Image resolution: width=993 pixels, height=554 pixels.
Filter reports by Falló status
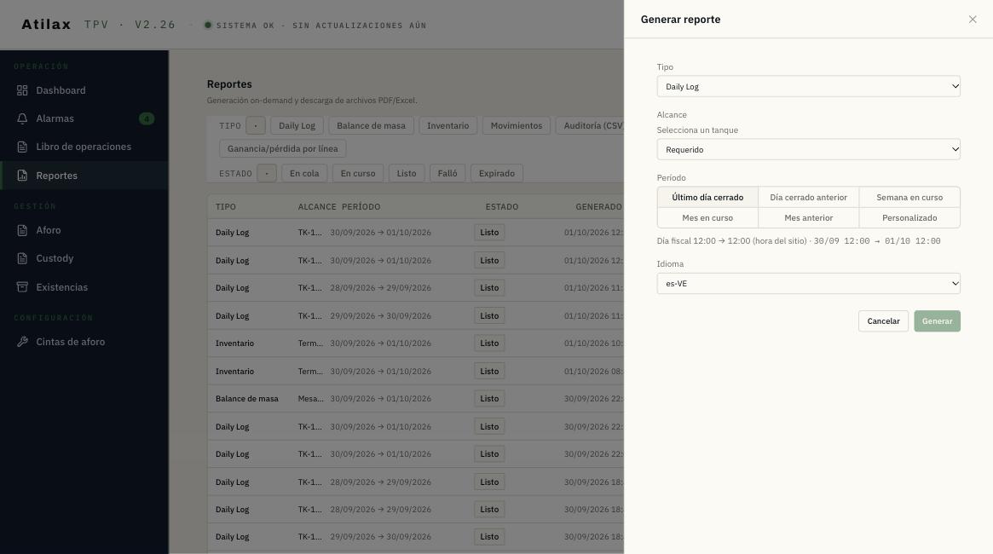point(447,174)
